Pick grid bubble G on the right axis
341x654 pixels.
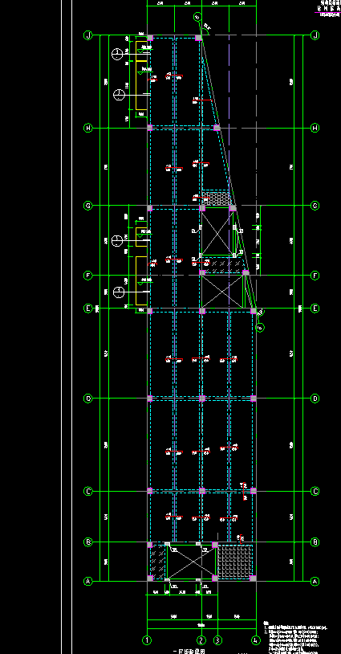(315, 206)
